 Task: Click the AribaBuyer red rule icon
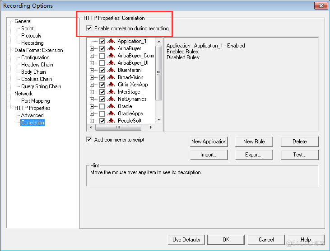(111, 48)
